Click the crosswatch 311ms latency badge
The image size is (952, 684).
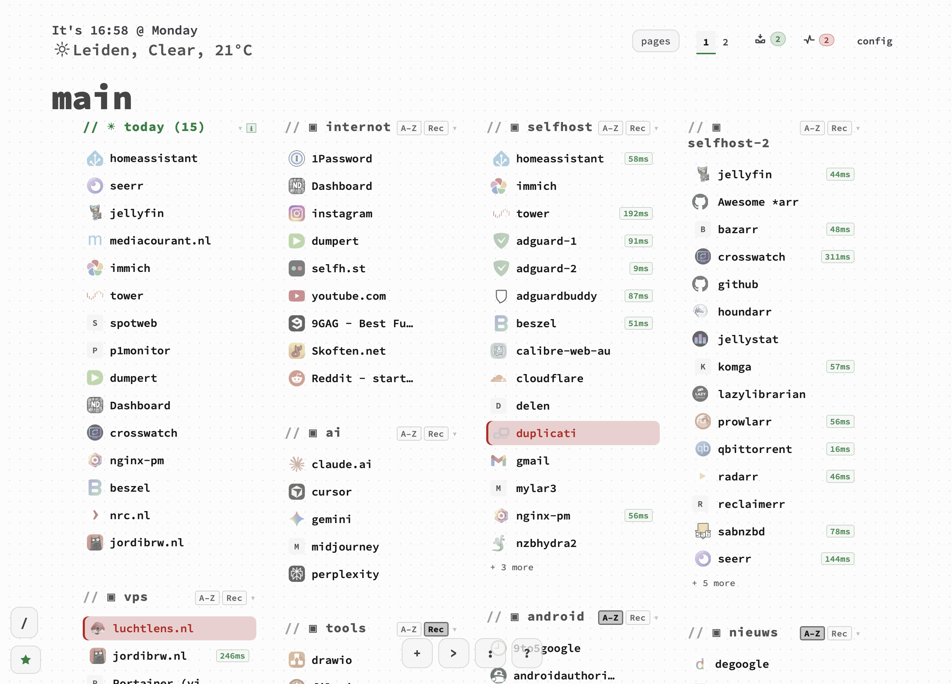tap(837, 256)
